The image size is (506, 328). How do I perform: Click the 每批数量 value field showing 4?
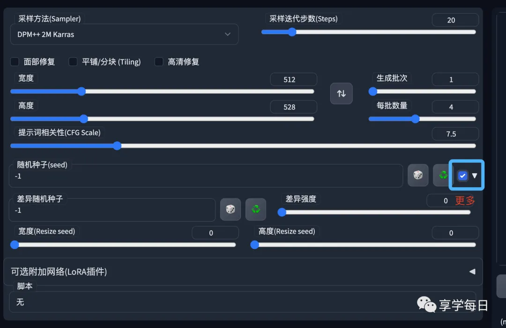tap(455, 107)
